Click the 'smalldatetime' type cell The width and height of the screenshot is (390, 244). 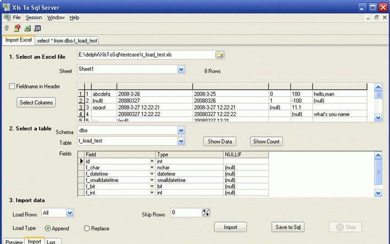[189, 180]
